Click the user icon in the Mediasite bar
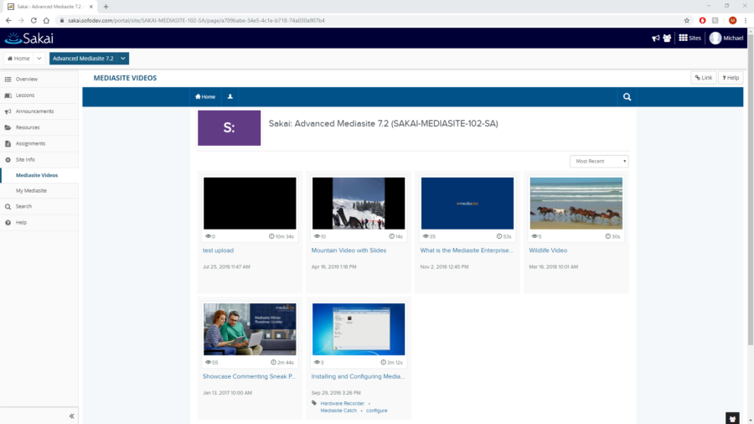Screen dimensions: 754x424 tap(230, 96)
